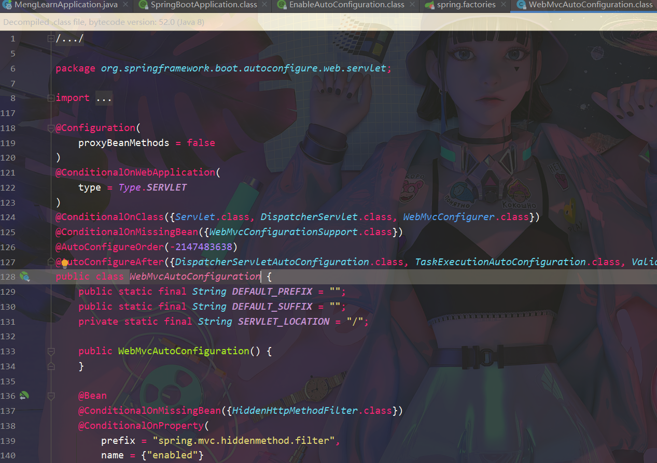Click the Spring bean gutter icon on line 128
Screen dimensions: 657x463
tap(24, 277)
